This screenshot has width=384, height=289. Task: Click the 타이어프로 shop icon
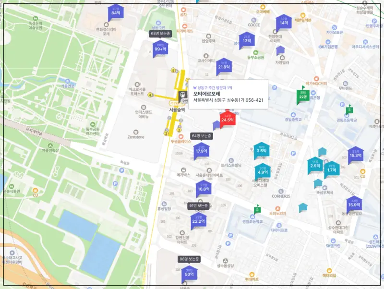click(279, 225)
